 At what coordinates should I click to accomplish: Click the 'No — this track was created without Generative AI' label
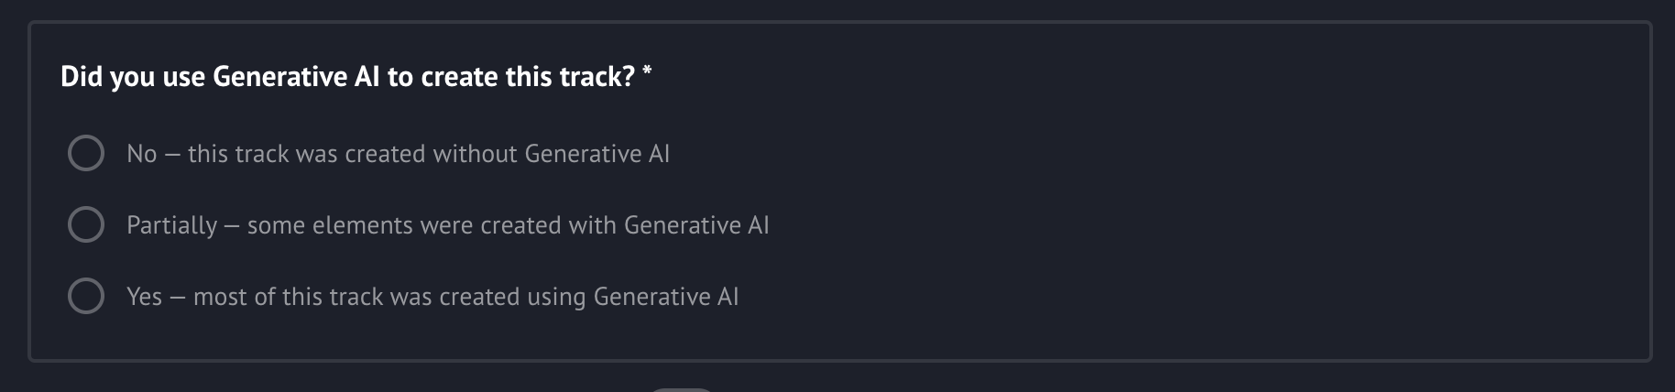tap(398, 154)
